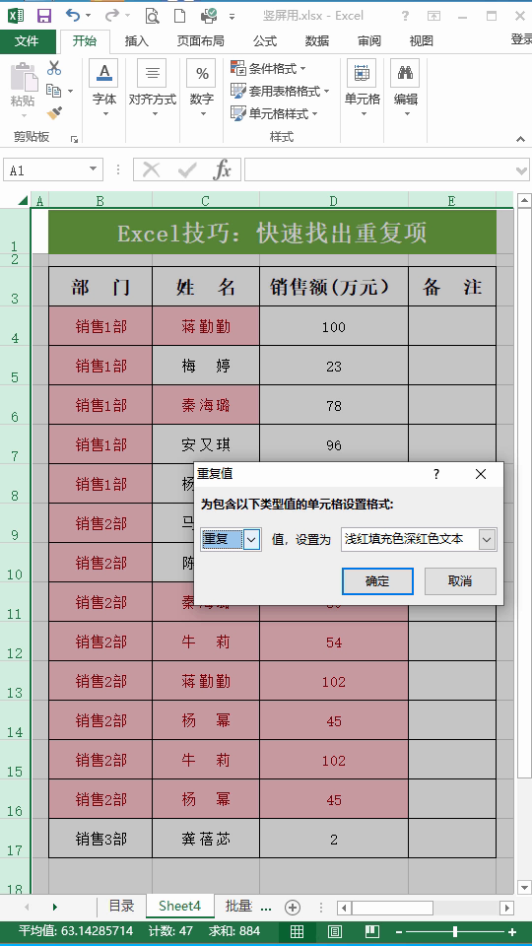This screenshot has width=532, height=946.
Task: Select the Format Painter brush icon
Action: 54,112
